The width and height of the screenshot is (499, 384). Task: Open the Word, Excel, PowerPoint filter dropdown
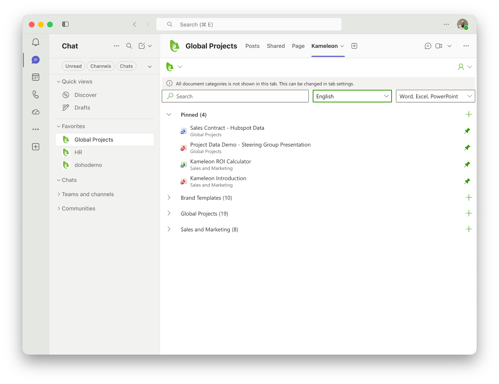point(435,96)
